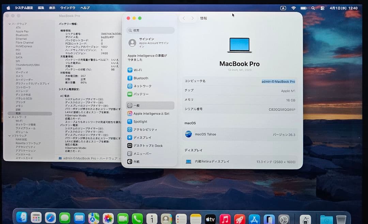Select Apple Pay in System Information sidebar
This screenshot has height=224, width=368.
[22, 31]
